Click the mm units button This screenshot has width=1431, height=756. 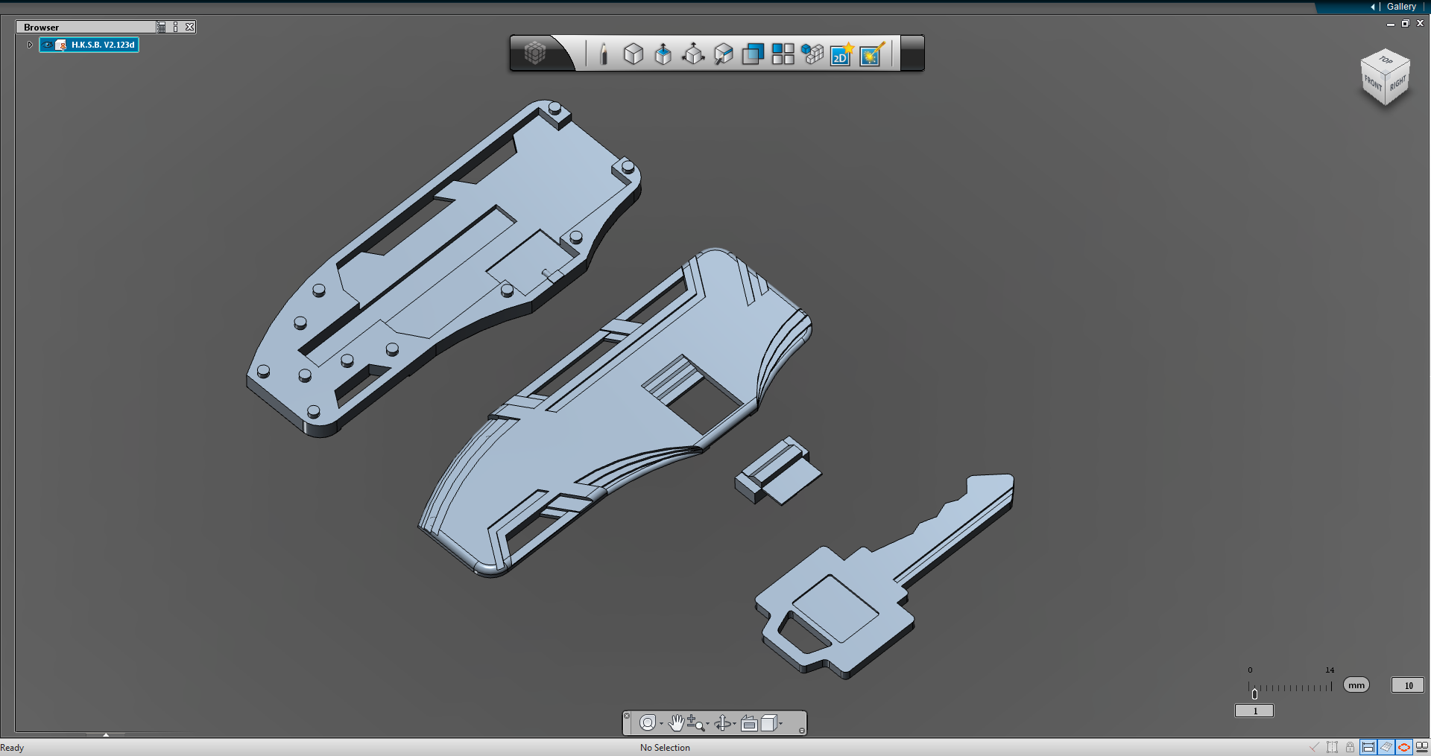pos(1356,685)
